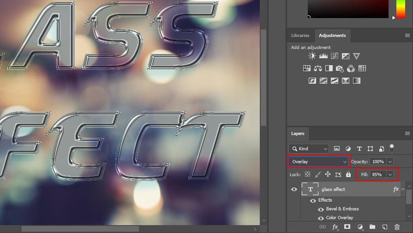Click the Fill 85% value field
413x233 pixels.
378,174
